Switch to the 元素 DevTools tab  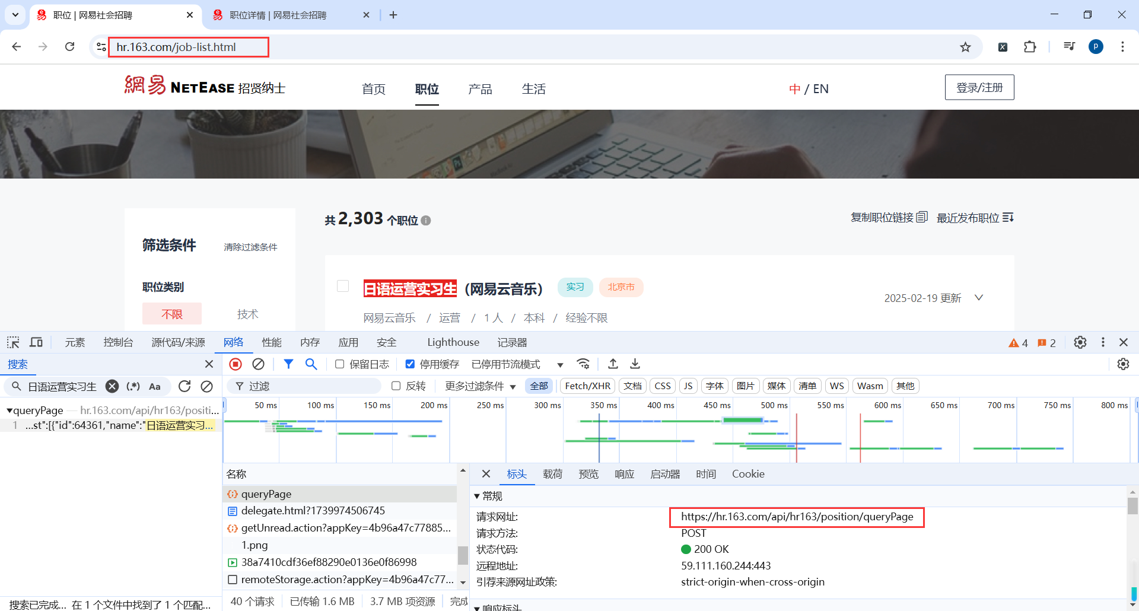75,342
